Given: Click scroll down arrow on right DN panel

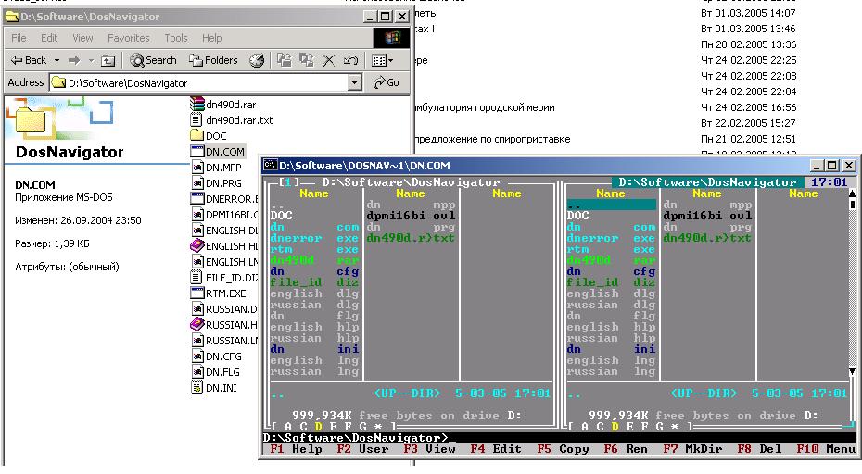Looking at the screenshot, I should tap(852, 371).
